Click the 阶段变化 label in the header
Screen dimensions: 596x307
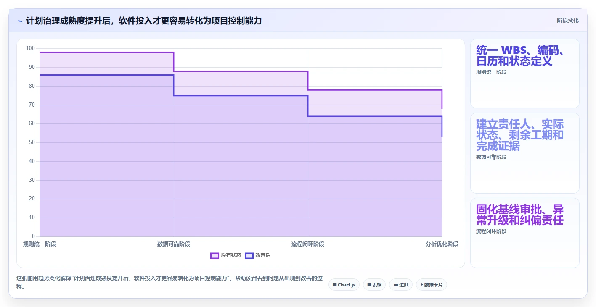point(567,20)
